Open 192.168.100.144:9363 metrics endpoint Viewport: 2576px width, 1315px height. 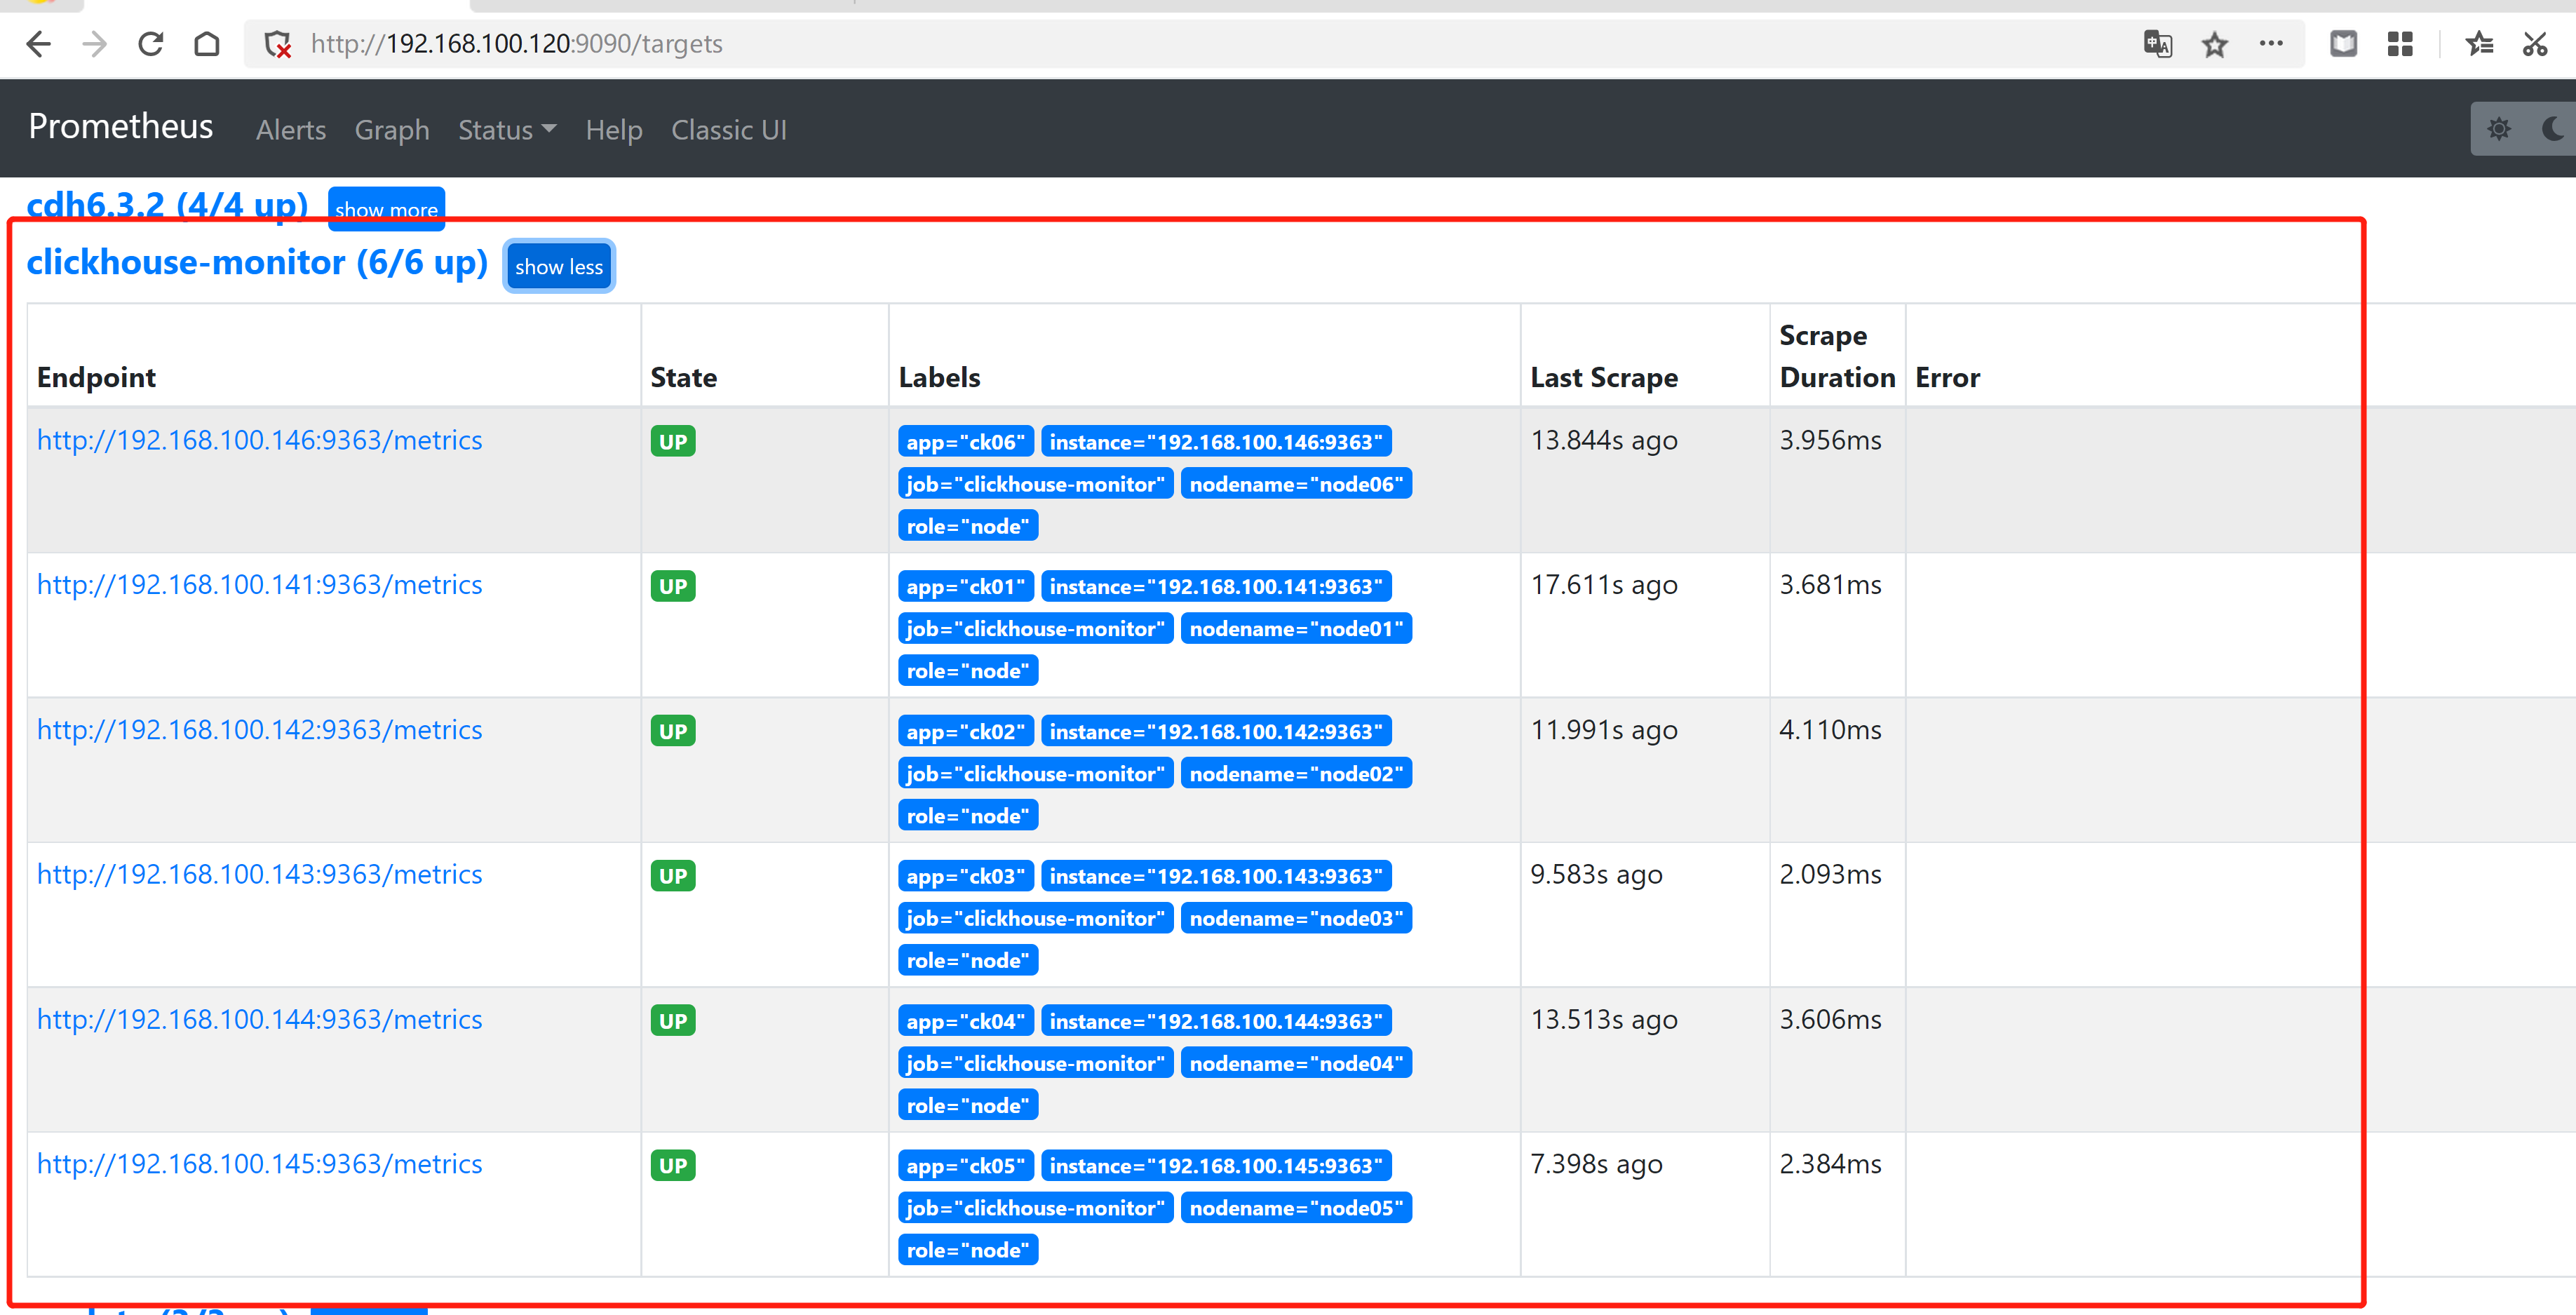pyautogui.click(x=260, y=1019)
